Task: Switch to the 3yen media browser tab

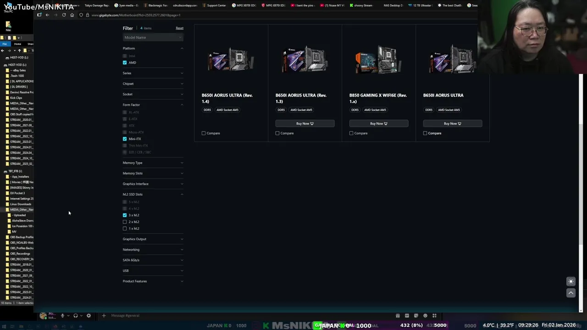Action: pyautogui.click(x=126, y=5)
